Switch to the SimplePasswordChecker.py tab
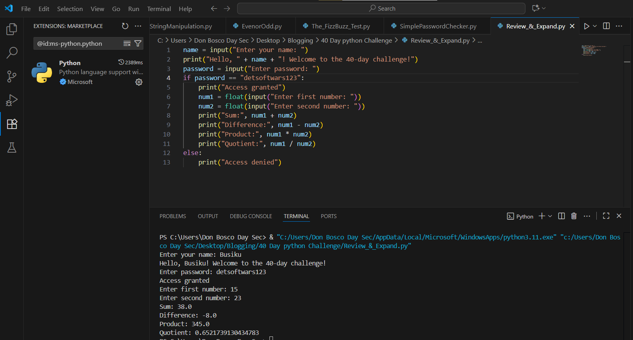633x340 pixels. [x=438, y=26]
